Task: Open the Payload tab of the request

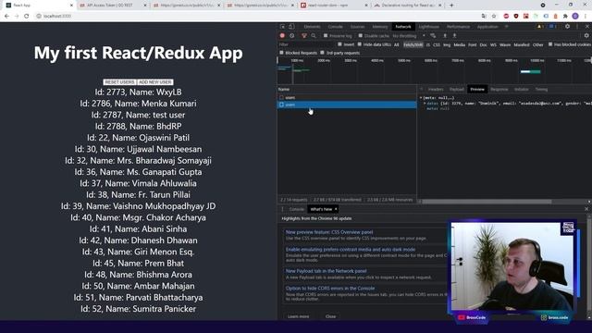Action: [x=456, y=89]
